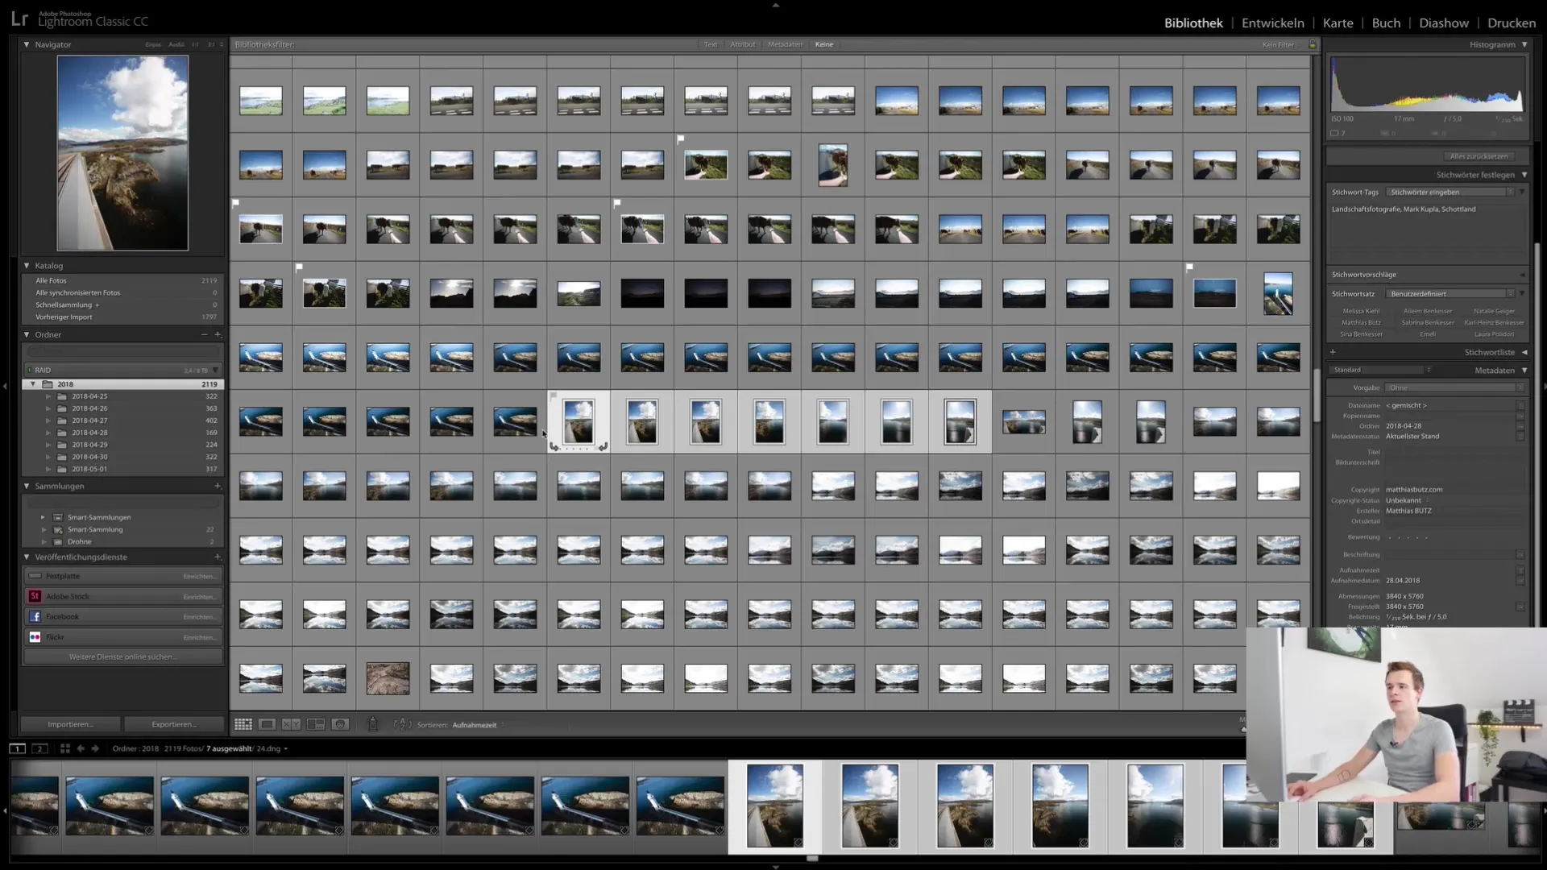Open the Buch module
Screen dimensions: 1547x870
click(x=1386, y=23)
